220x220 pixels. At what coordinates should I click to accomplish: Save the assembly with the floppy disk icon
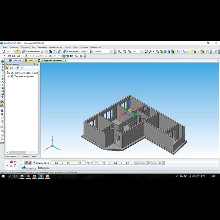tap(13, 56)
